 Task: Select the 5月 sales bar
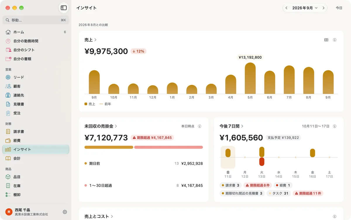click(250, 78)
